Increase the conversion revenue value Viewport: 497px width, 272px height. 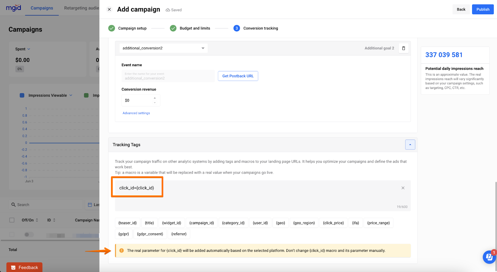[x=155, y=98]
